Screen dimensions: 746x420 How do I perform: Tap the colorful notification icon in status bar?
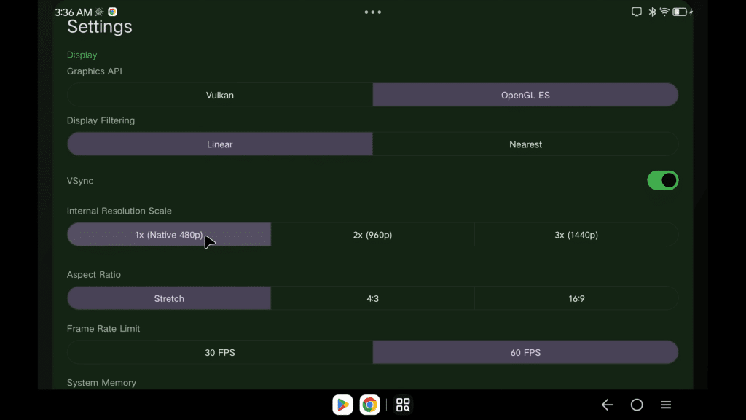(x=112, y=12)
